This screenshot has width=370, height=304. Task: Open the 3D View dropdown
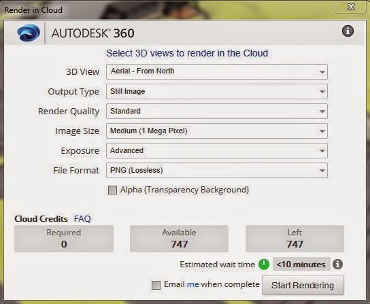tap(217, 71)
